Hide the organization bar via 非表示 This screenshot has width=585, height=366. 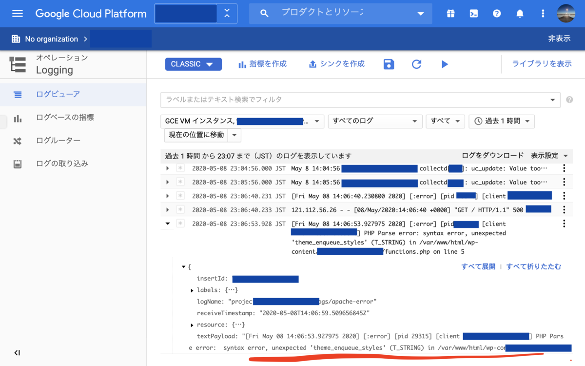pyautogui.click(x=559, y=39)
